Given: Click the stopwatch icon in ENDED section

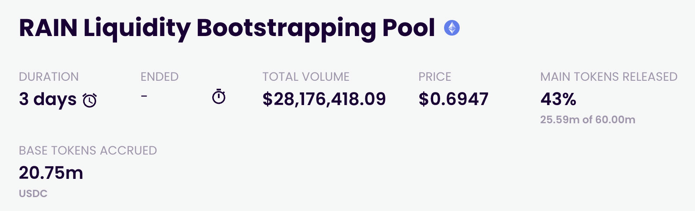Looking at the screenshot, I should (x=218, y=97).
